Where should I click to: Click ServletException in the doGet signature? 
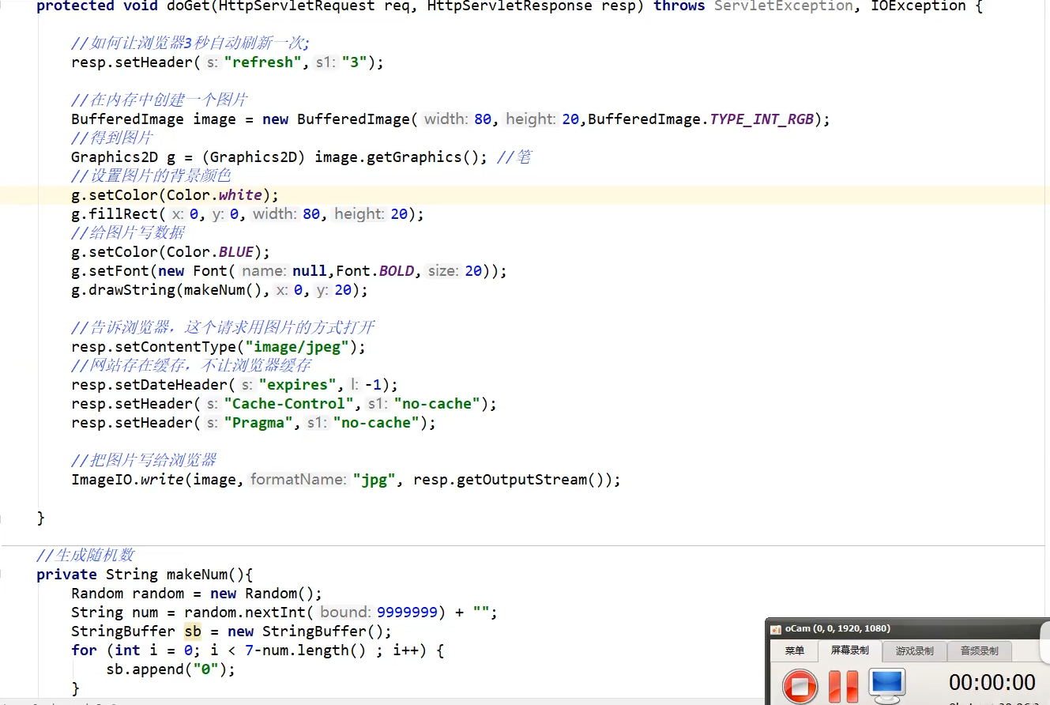pyautogui.click(x=784, y=6)
